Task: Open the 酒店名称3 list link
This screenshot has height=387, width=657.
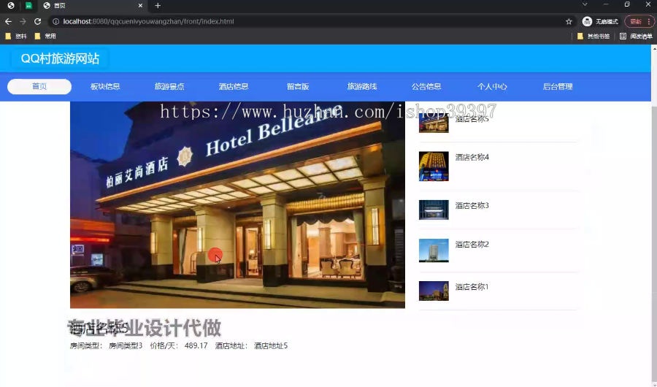Action: pyautogui.click(x=472, y=205)
